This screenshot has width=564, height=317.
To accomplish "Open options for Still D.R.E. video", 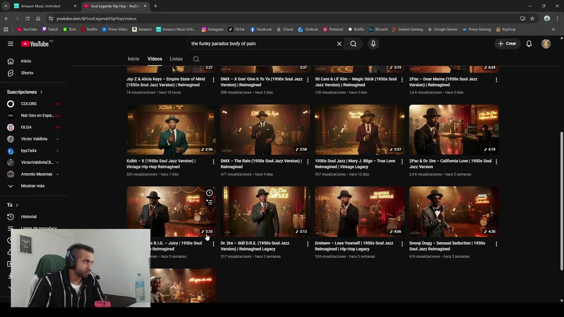I will 308,243.
